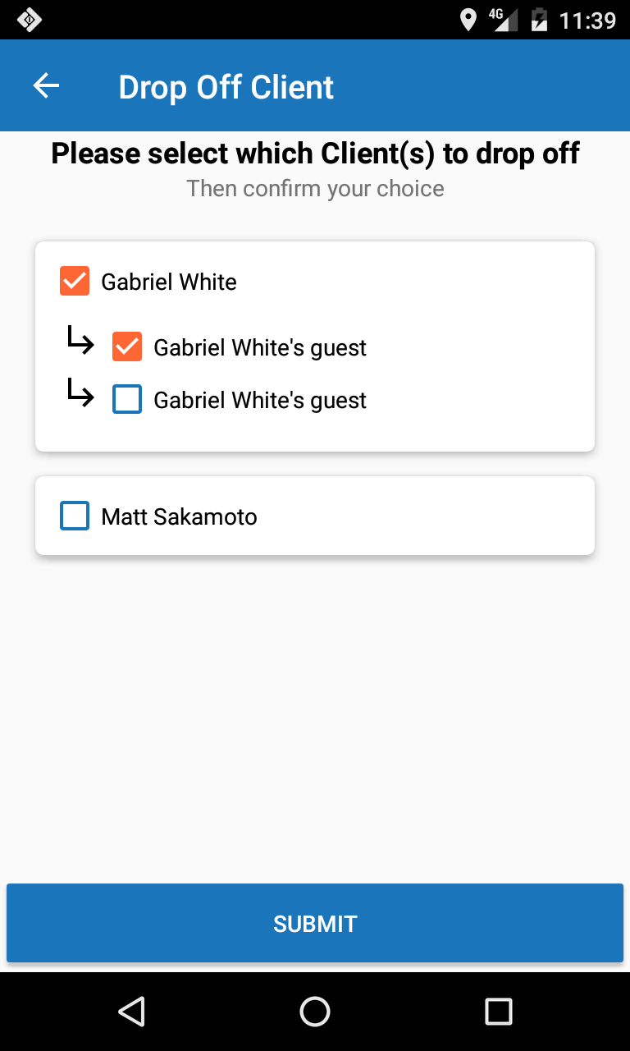
Task: Tap the clock showing 11:39
Action: point(587,20)
